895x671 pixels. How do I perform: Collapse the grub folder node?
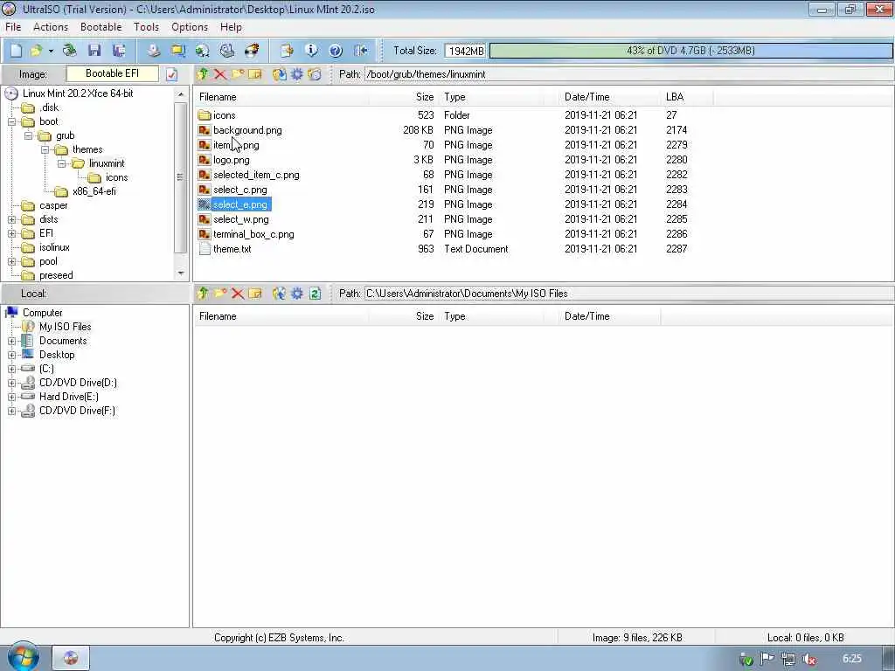click(29, 135)
